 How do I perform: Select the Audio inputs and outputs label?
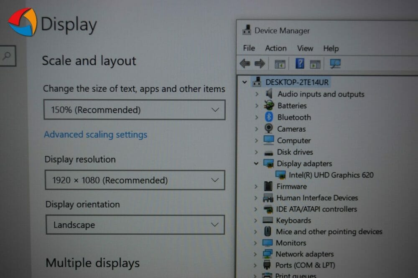(321, 94)
